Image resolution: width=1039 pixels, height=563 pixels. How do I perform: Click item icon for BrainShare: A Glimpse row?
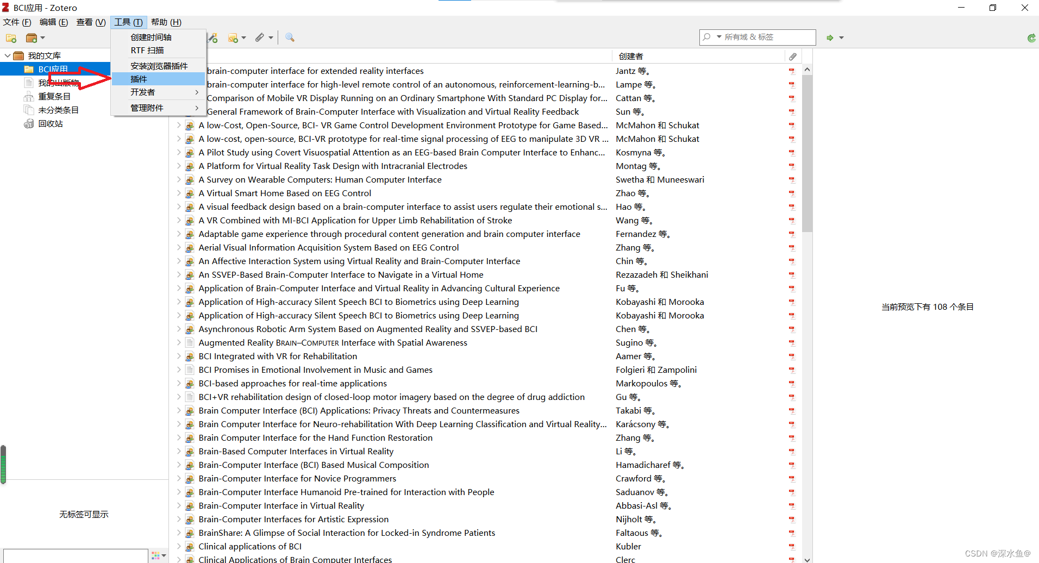click(190, 533)
